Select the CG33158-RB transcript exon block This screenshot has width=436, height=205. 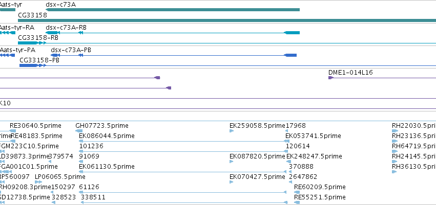[x=28, y=43]
